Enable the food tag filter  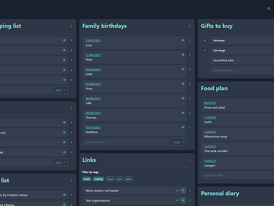[x=110, y=179]
